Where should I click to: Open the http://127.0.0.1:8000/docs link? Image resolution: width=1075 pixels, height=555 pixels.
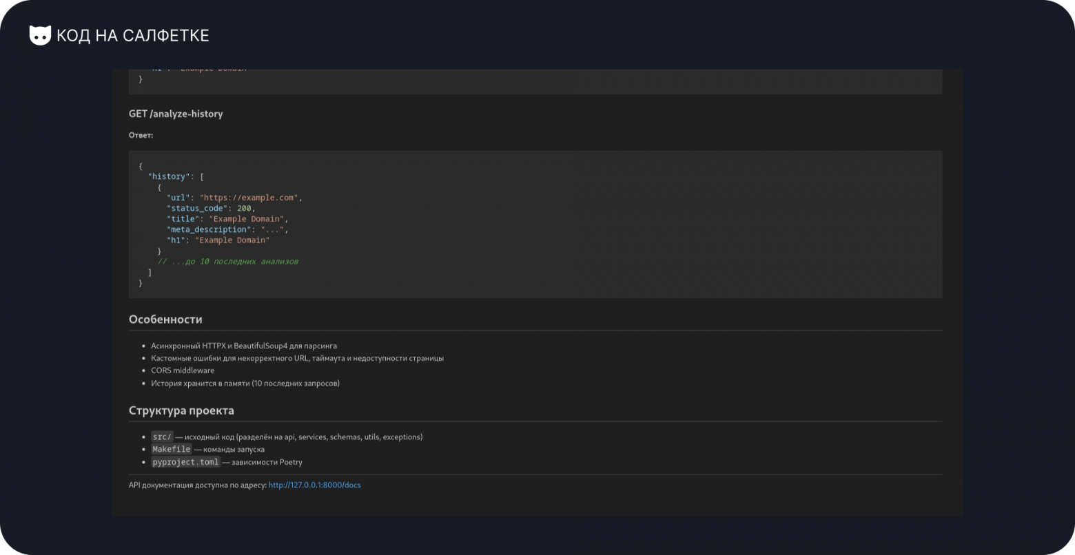coord(314,485)
